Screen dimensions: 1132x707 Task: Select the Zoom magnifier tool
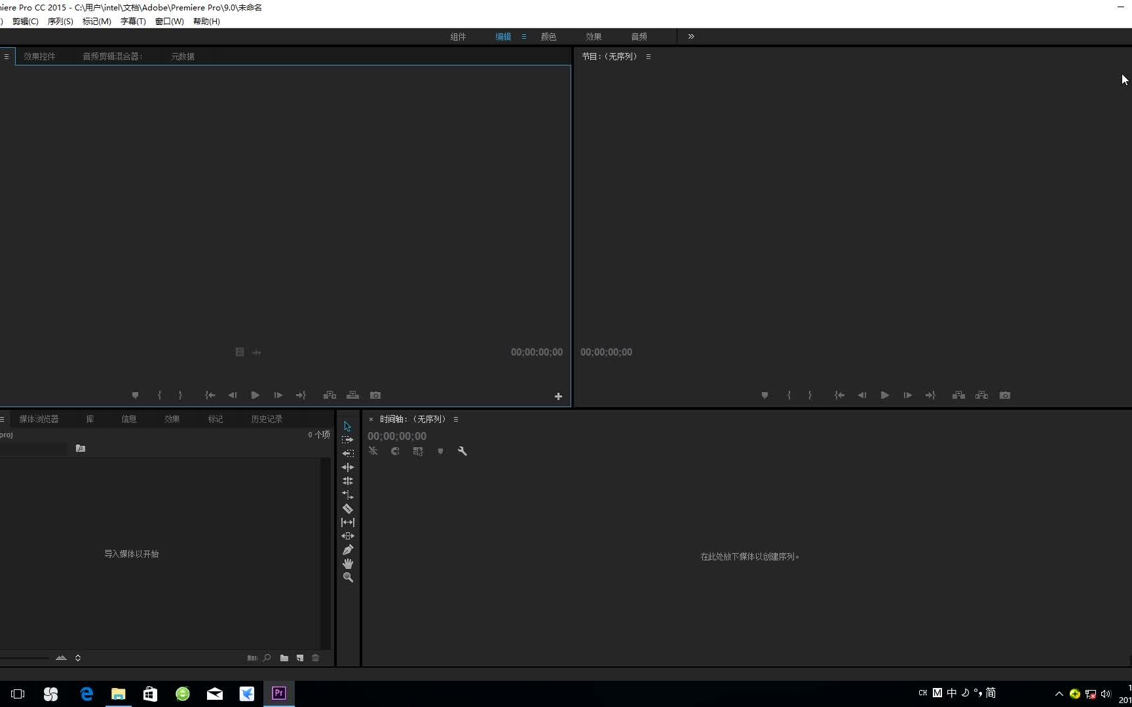(x=348, y=577)
